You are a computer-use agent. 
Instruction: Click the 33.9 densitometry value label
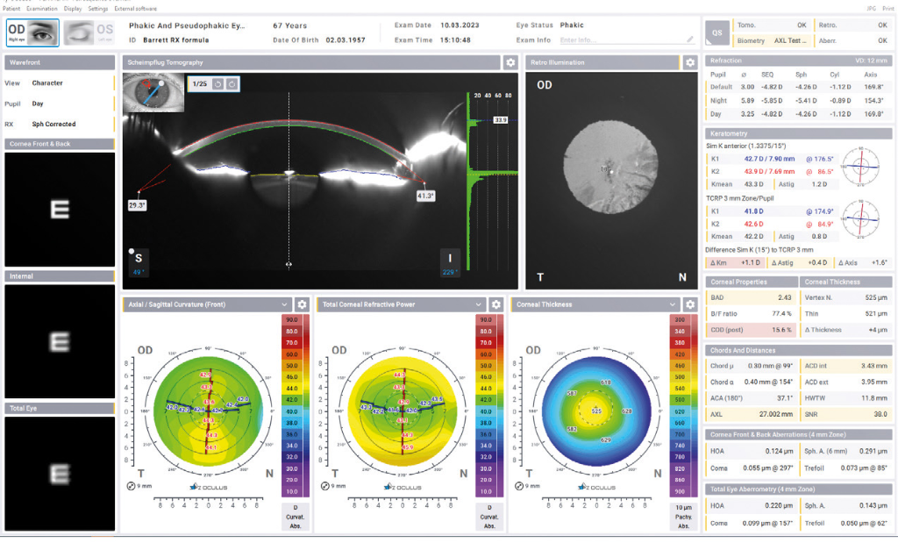pyautogui.click(x=501, y=120)
